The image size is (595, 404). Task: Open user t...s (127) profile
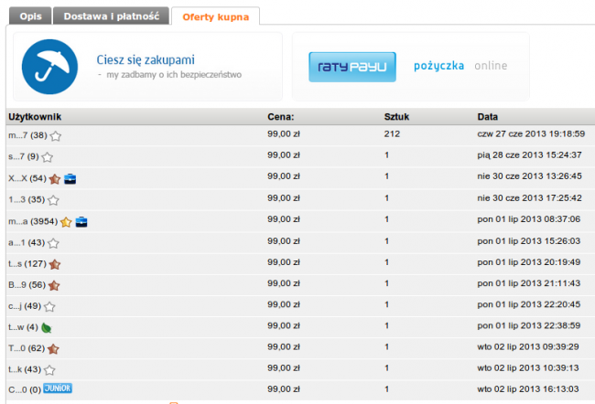click(27, 264)
